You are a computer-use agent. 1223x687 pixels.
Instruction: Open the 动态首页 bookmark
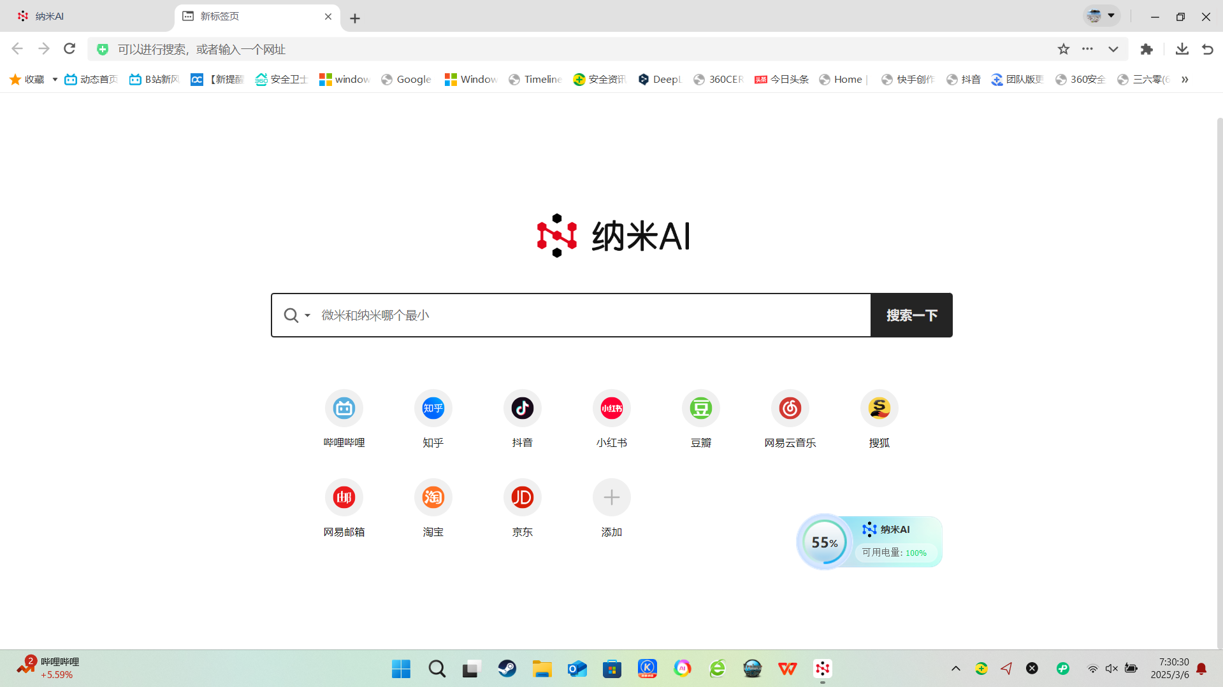click(x=91, y=79)
